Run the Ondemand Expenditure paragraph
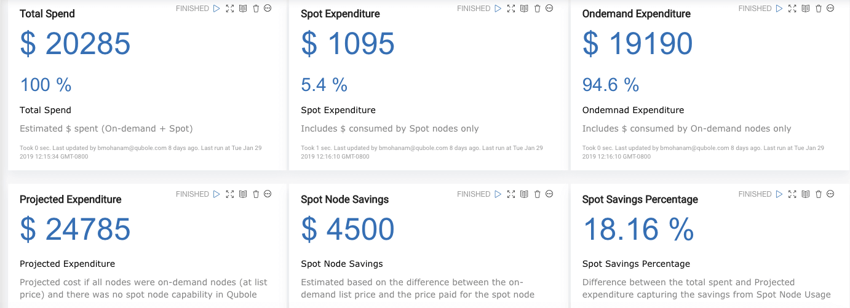 (x=779, y=9)
